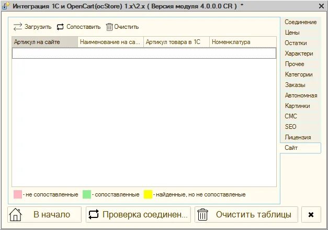Go to the Картинки tab
The height and width of the screenshot is (230, 328).
coord(300,106)
